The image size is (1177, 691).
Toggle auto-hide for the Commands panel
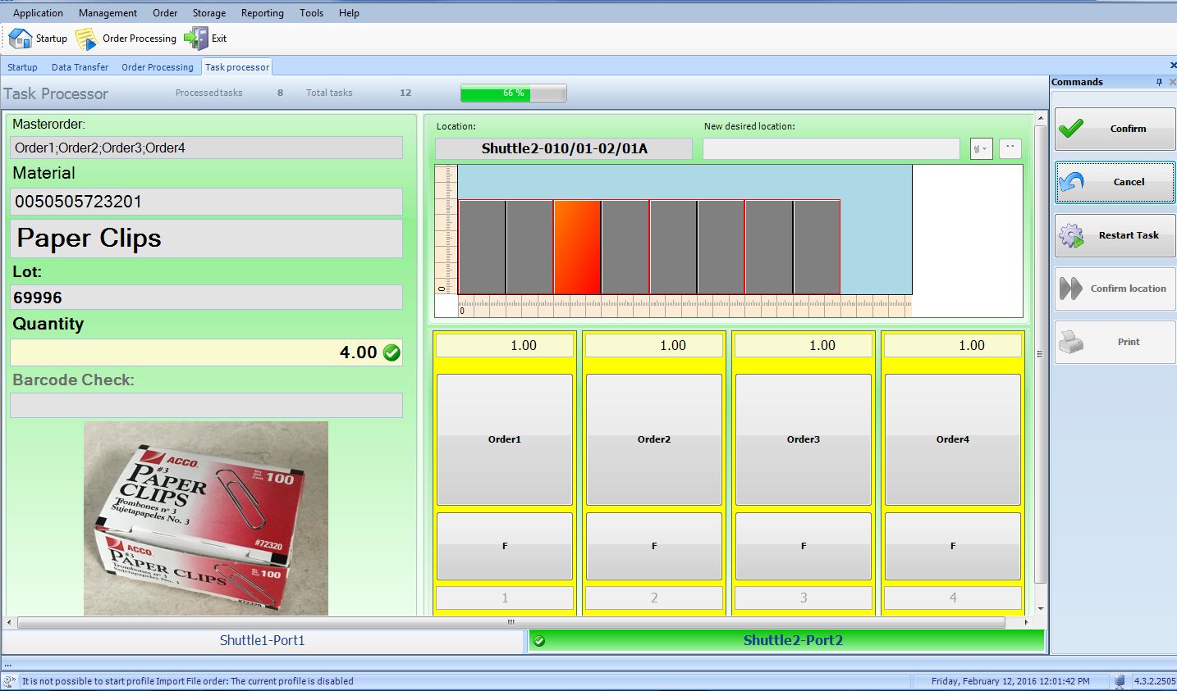pos(1159,81)
